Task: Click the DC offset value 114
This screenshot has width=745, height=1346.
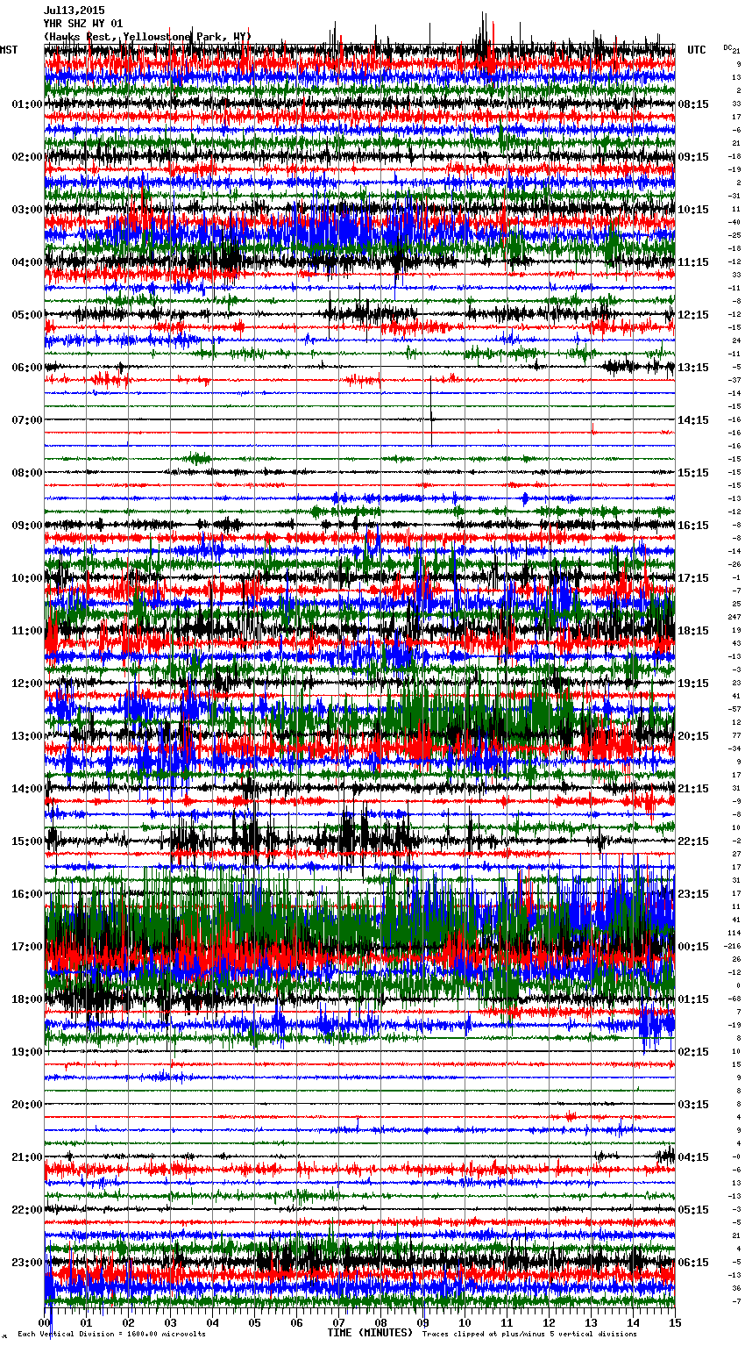Action: click(734, 933)
